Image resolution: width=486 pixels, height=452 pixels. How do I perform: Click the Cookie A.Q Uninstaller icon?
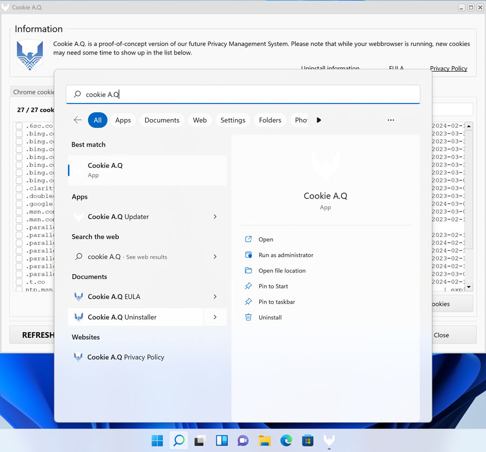coord(79,317)
